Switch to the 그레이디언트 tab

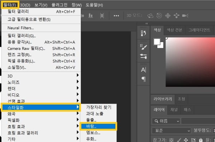pos(199,30)
